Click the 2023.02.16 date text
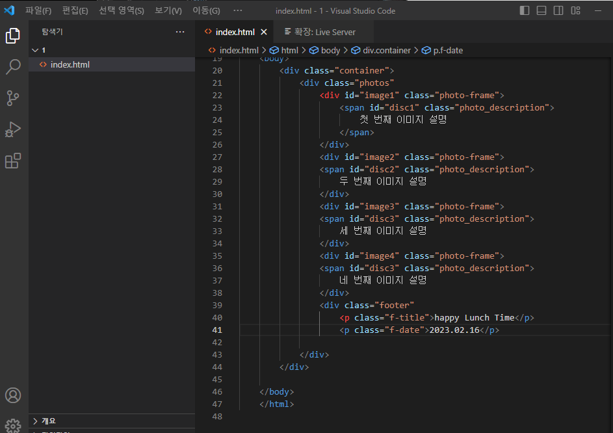 [x=454, y=330]
